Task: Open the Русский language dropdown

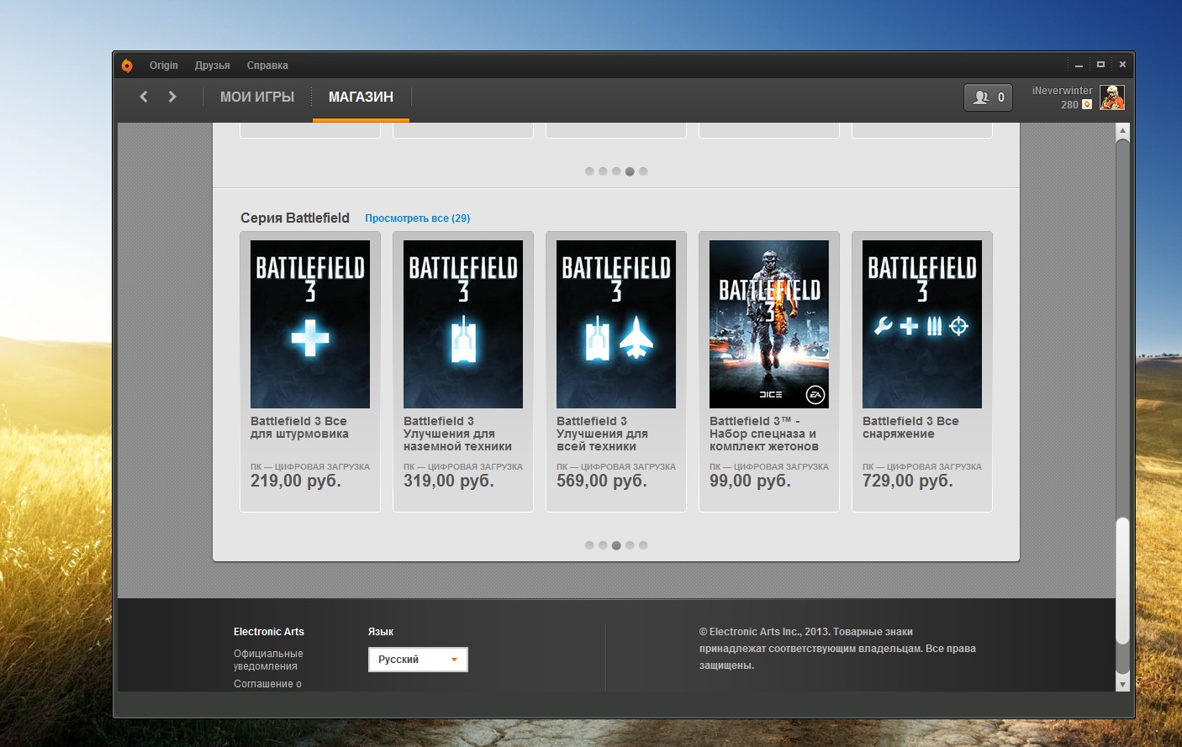Action: (418, 660)
